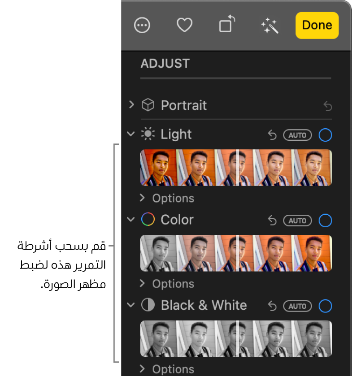Collapse the Color section
This screenshot has height=377, width=352.
(x=131, y=220)
